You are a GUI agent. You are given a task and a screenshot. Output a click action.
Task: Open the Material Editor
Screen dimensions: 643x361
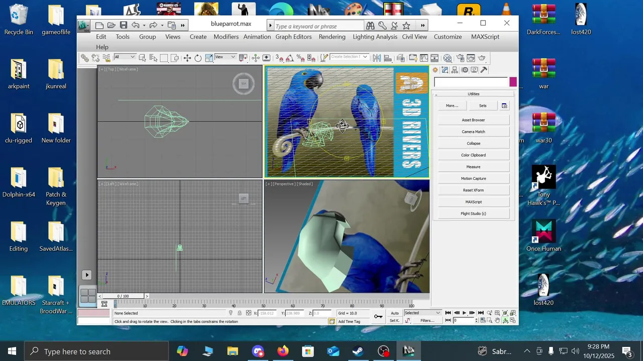tap(447, 58)
